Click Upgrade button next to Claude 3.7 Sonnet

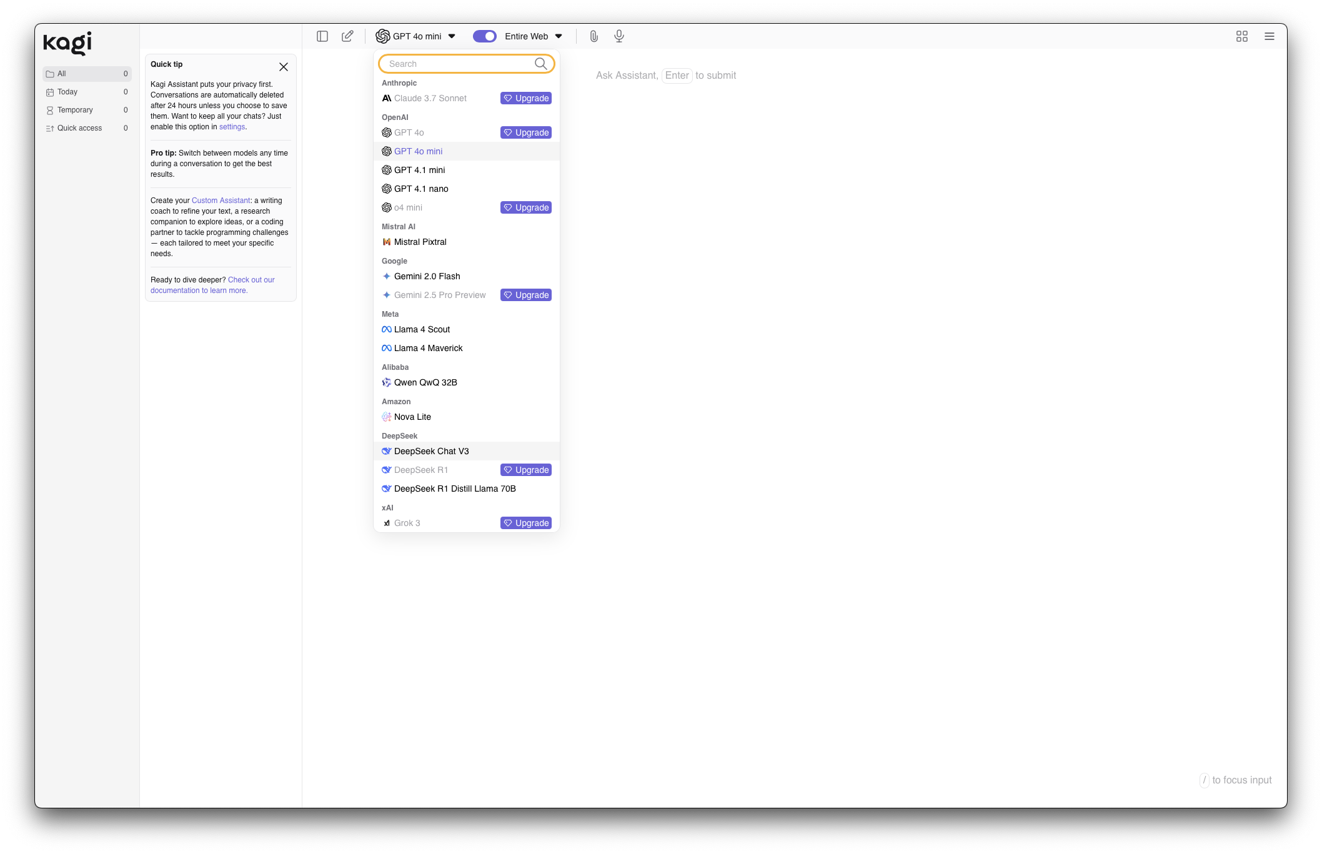[x=525, y=98]
